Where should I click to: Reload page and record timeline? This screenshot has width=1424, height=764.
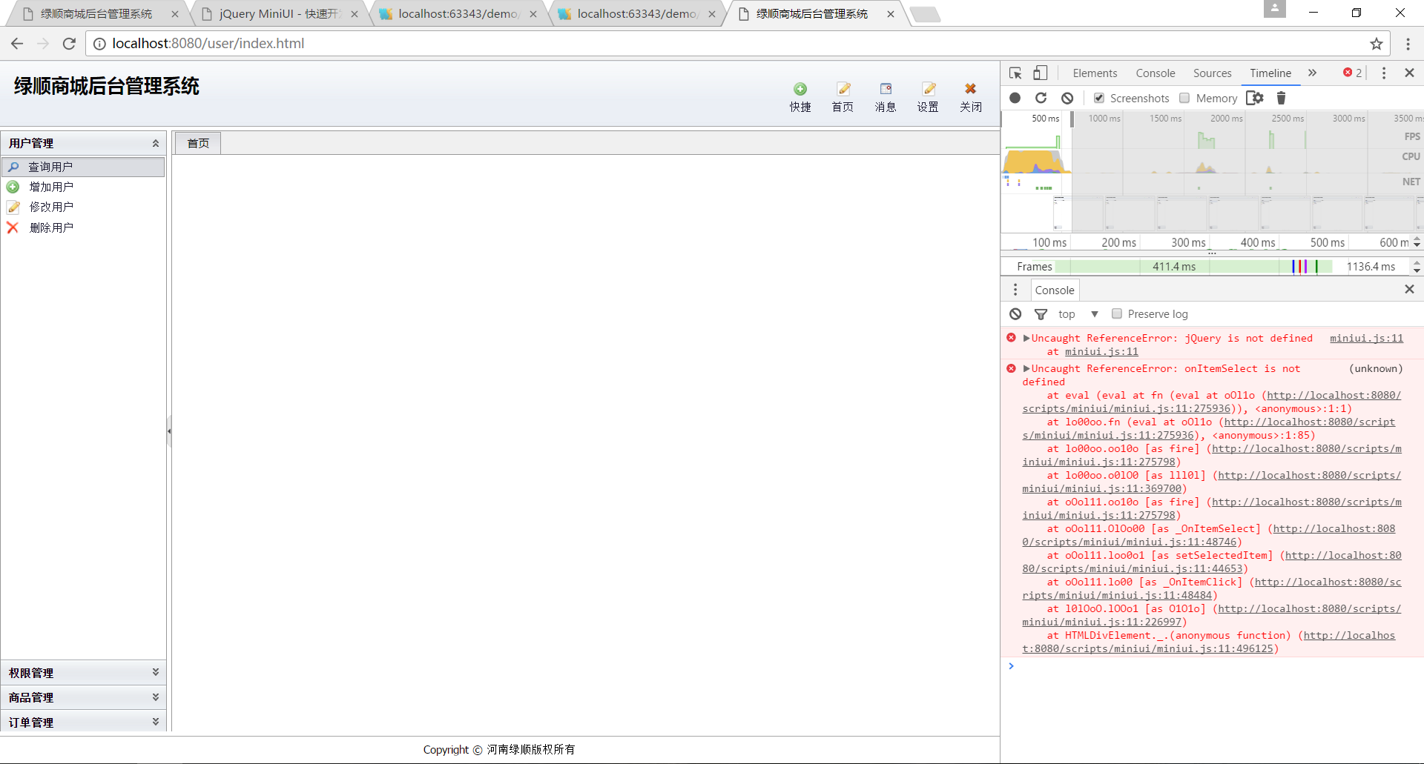tap(1041, 98)
